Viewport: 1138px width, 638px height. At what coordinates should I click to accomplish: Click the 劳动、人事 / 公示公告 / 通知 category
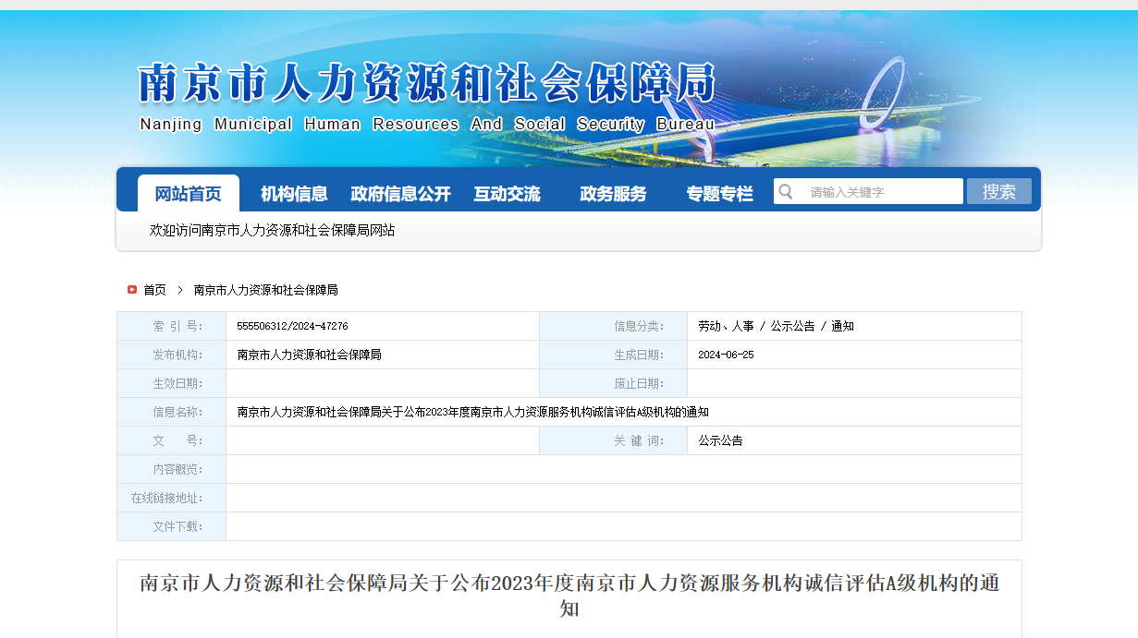776,326
